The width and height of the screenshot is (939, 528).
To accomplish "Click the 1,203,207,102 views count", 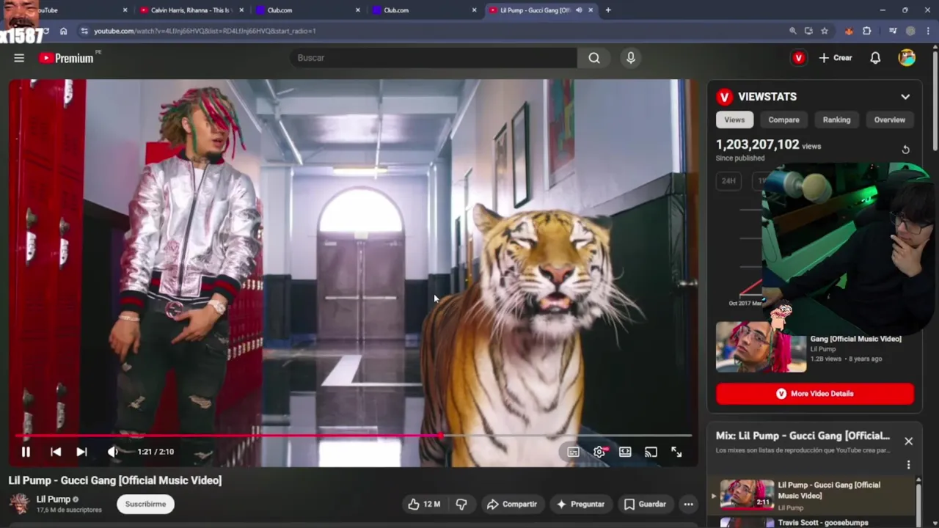I will click(758, 145).
